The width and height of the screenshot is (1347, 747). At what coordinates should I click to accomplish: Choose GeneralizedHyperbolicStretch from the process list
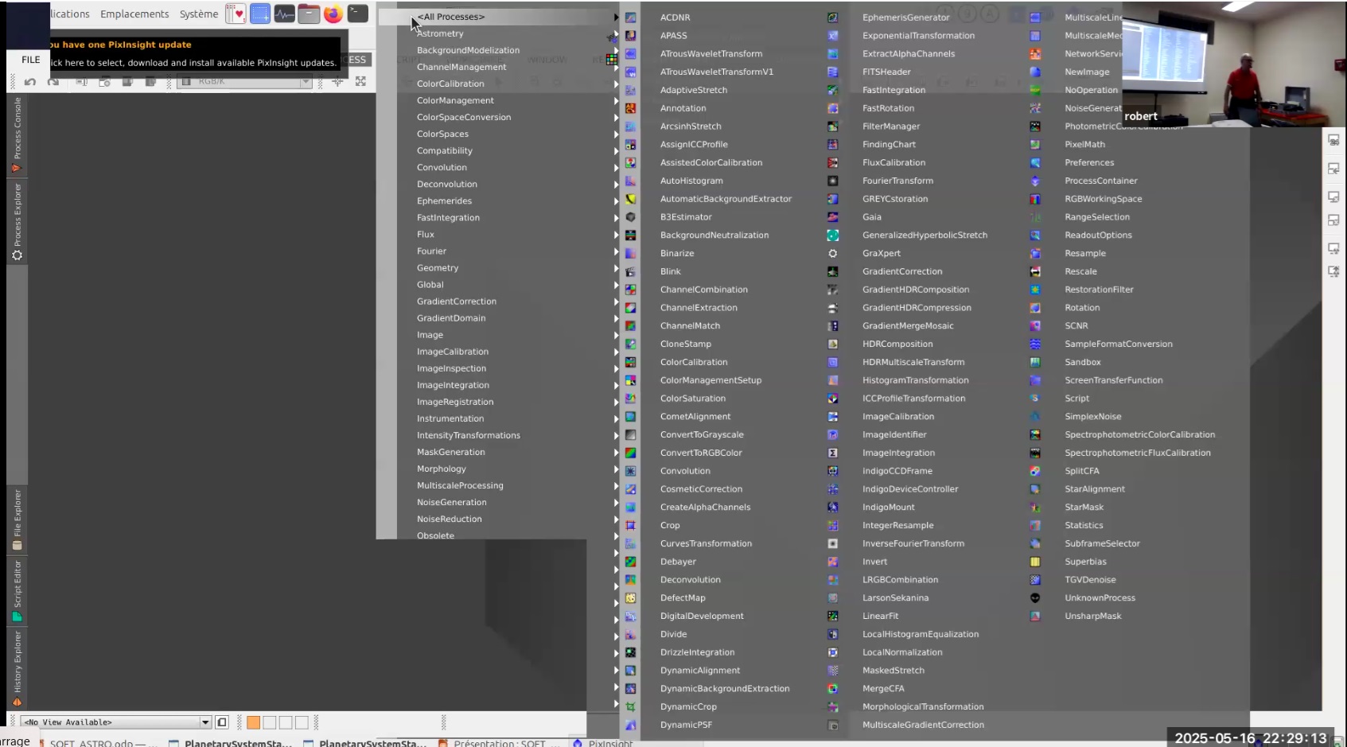click(x=925, y=235)
